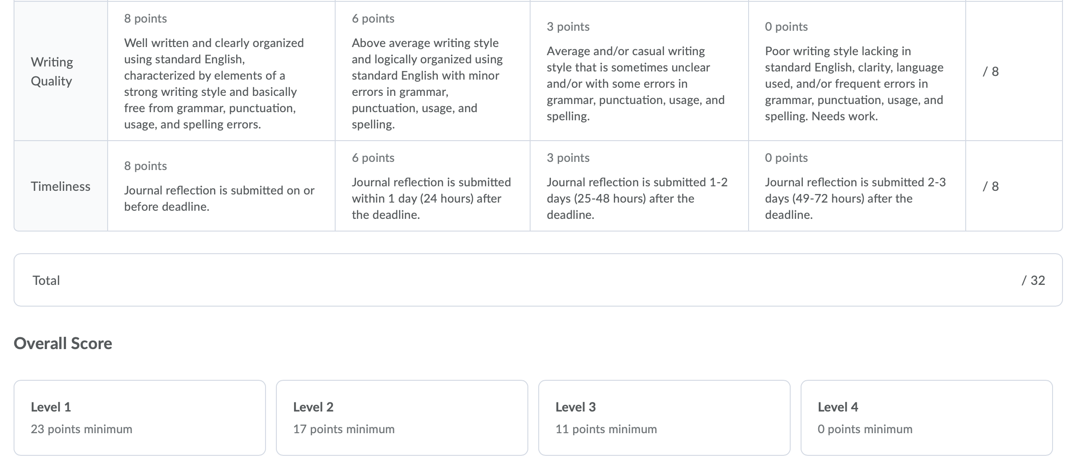Image resolution: width=1072 pixels, height=473 pixels.
Task: Select Level 2 overall score card
Action: tap(402, 418)
